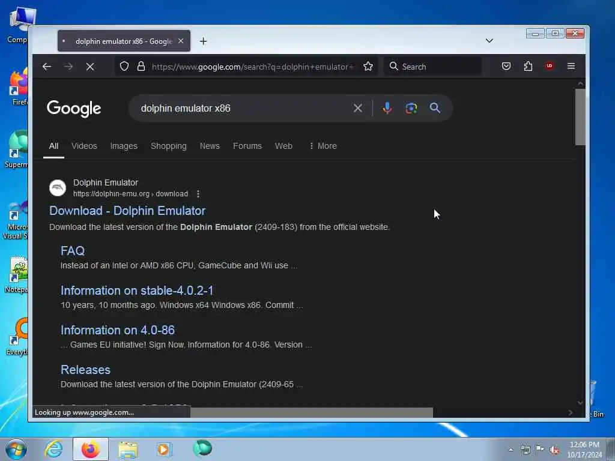Open Windows Explorer from taskbar
Image resolution: width=615 pixels, height=461 pixels.
point(128,449)
